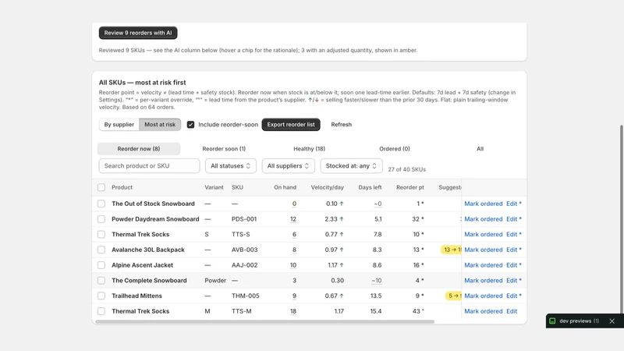Screen dimensions: 624x351
Task: Click SKU THM-005 cell
Action: 245,296
